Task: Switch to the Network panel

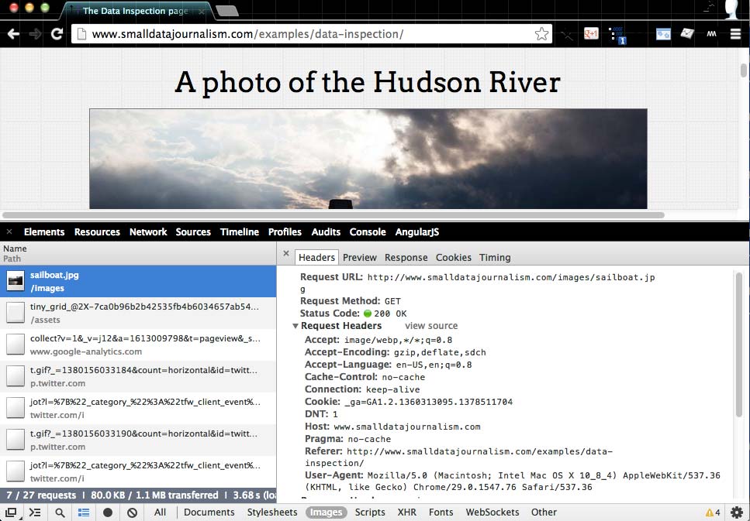Action: pos(148,232)
